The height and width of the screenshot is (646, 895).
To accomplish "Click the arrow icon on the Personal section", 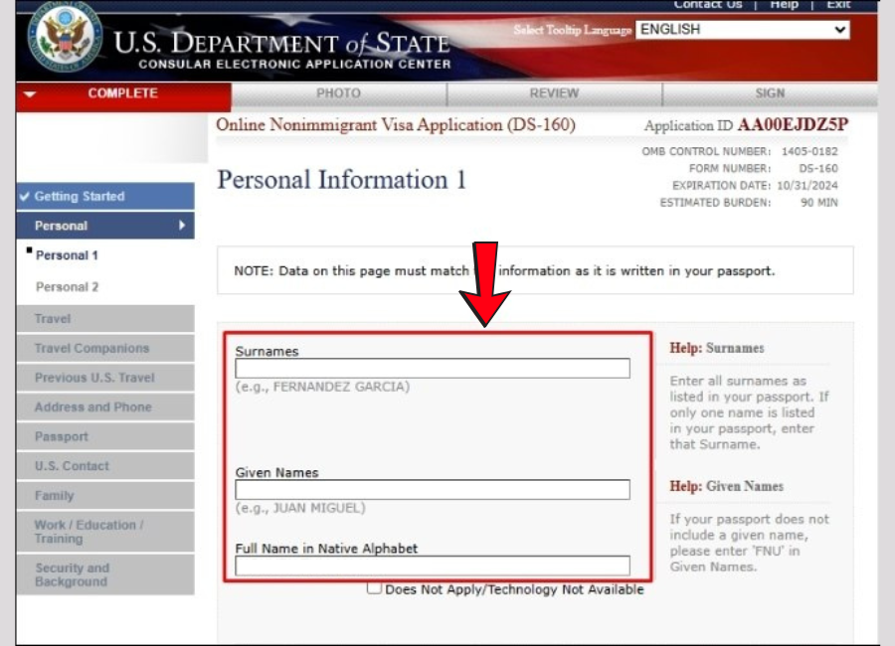I will (x=182, y=226).
